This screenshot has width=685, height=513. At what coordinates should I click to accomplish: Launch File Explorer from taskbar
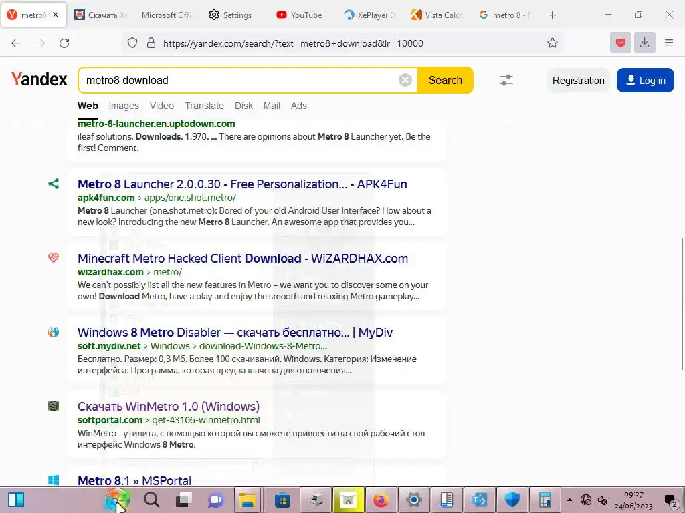[248, 500]
